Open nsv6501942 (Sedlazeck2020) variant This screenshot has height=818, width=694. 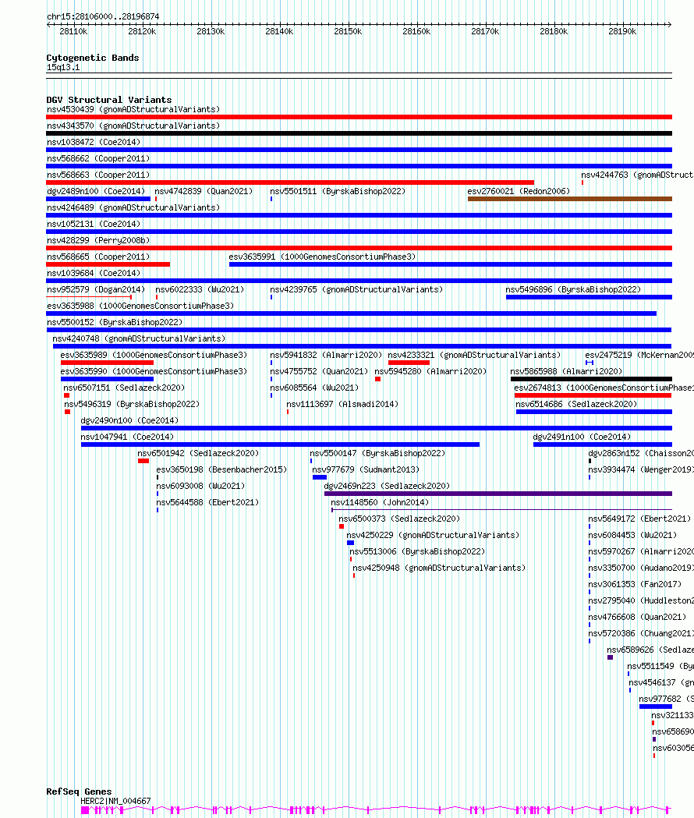coord(198,453)
